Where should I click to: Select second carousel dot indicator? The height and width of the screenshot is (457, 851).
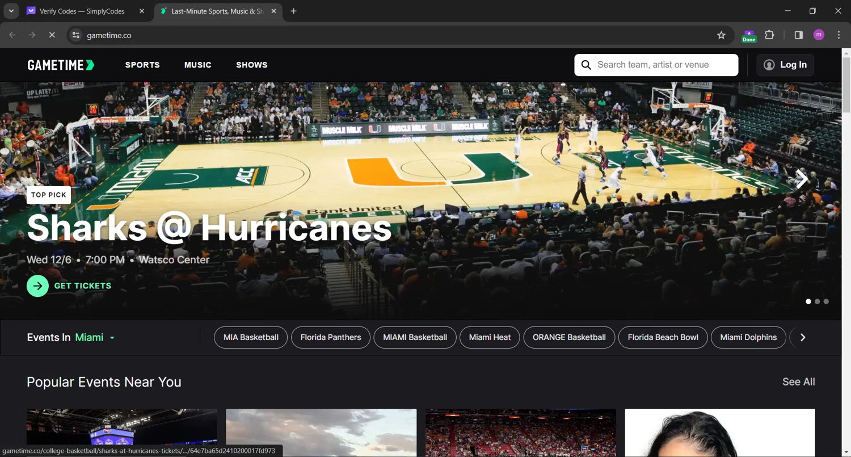point(818,301)
